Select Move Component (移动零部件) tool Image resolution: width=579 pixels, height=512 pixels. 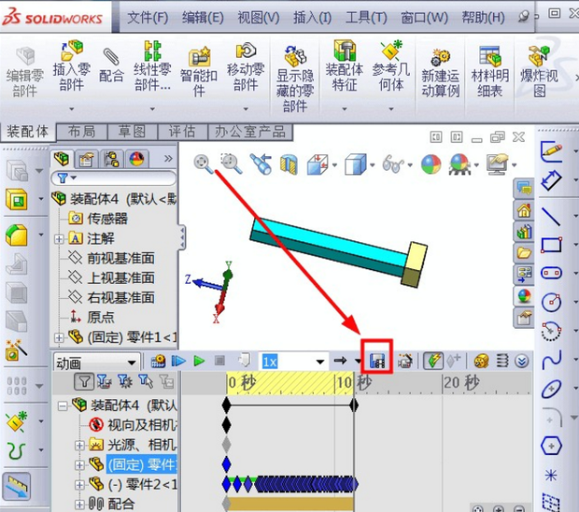tap(246, 65)
